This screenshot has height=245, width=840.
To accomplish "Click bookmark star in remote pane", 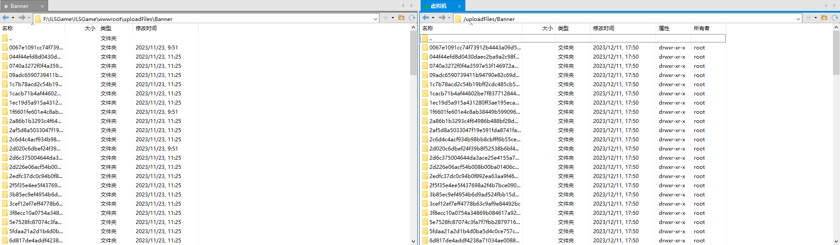I will click(808, 18).
